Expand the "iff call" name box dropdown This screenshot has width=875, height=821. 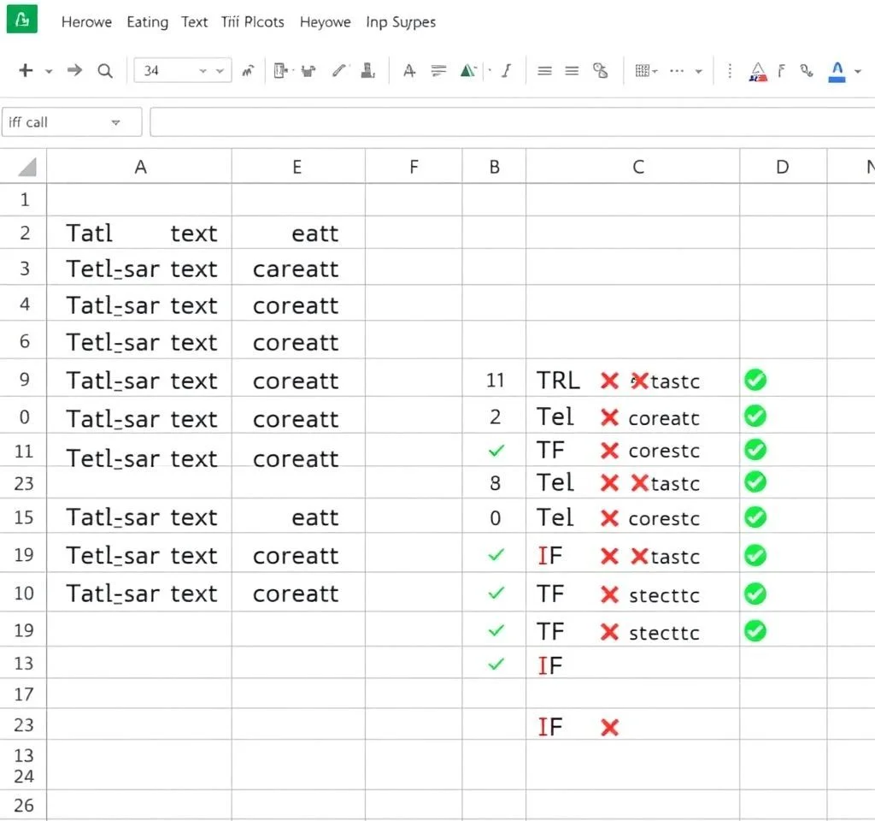pyautogui.click(x=116, y=123)
